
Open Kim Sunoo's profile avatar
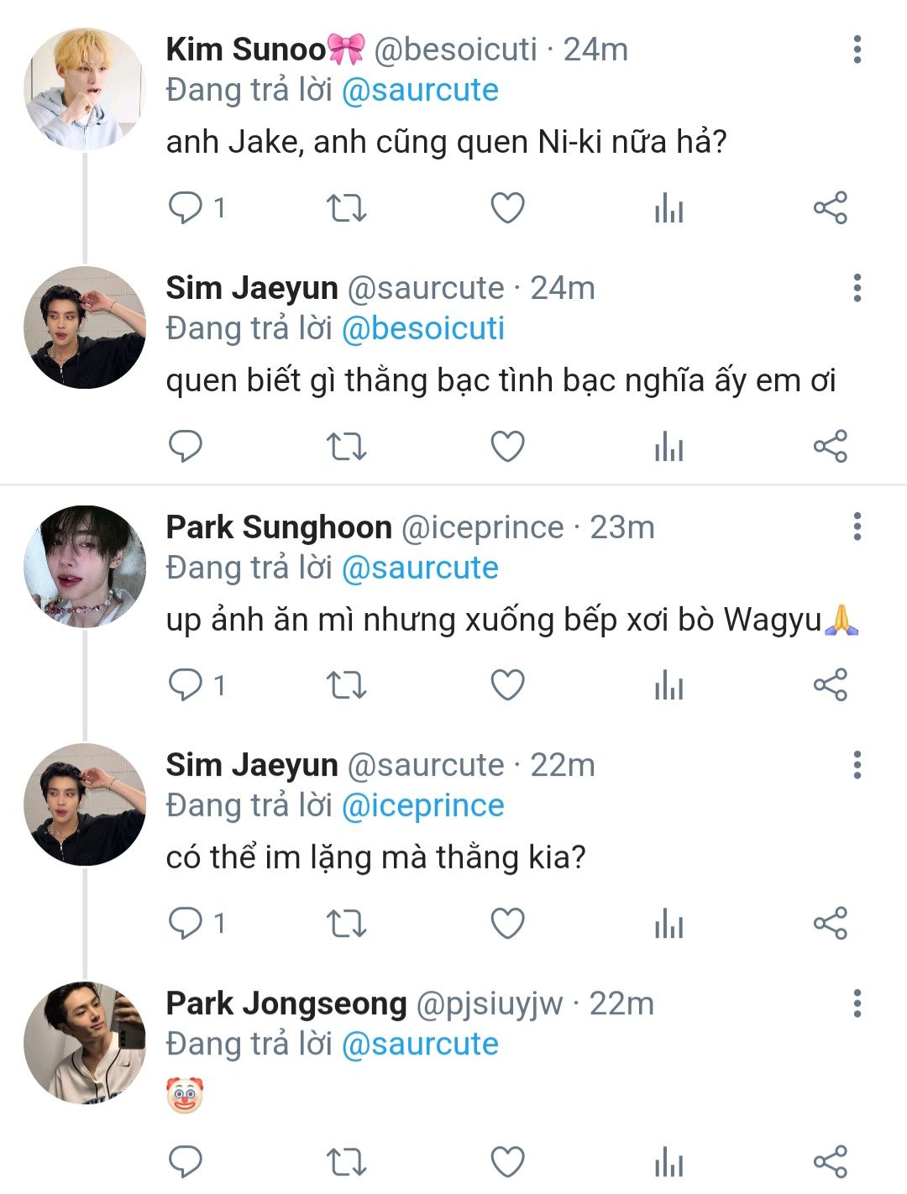tap(85, 89)
